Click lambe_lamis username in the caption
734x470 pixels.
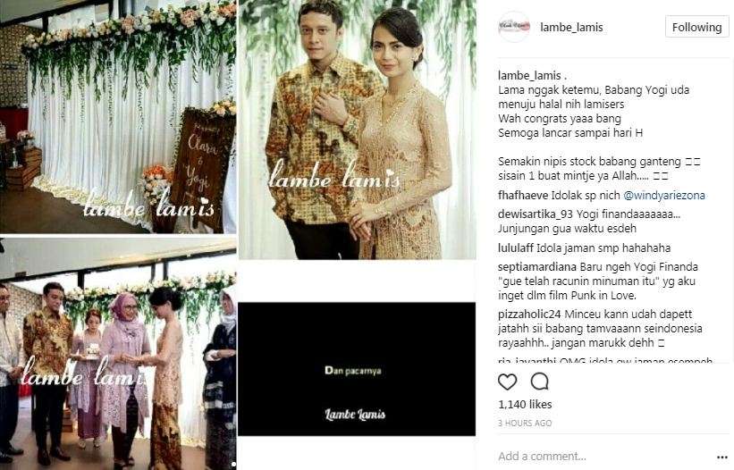529,75
